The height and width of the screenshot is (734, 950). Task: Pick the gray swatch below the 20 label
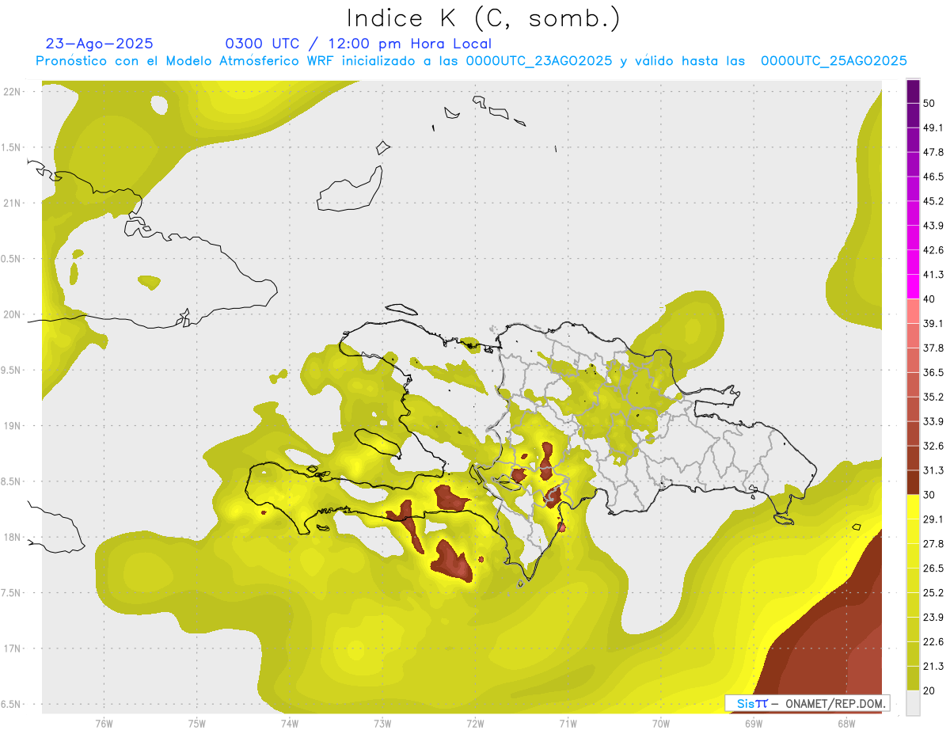[x=913, y=702]
